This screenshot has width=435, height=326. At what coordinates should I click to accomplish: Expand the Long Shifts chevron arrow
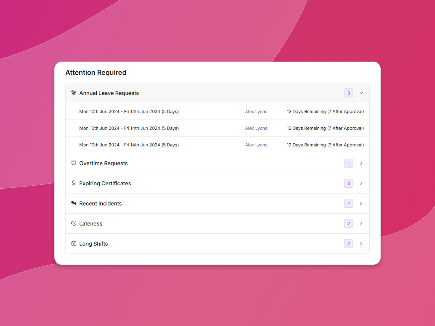point(361,244)
